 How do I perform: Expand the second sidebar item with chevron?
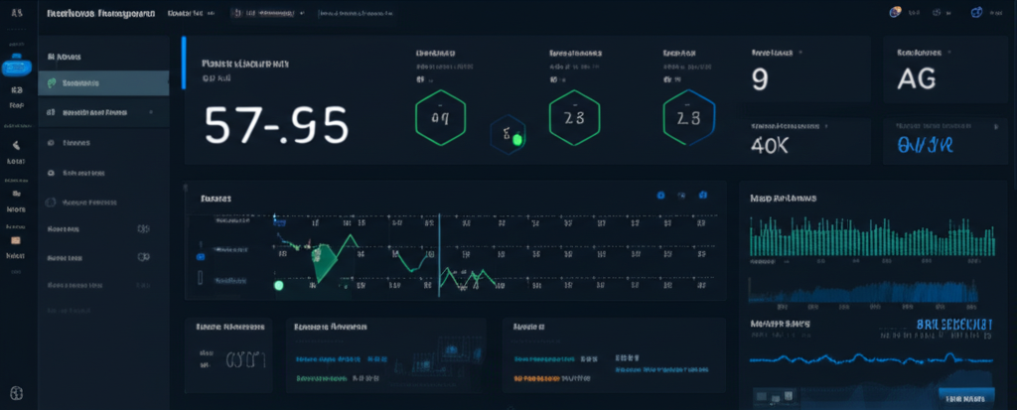point(151,113)
